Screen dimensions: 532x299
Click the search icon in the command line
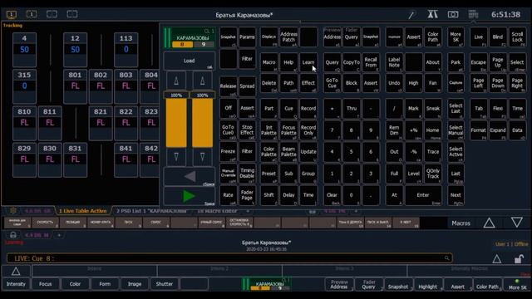[x=447, y=258]
